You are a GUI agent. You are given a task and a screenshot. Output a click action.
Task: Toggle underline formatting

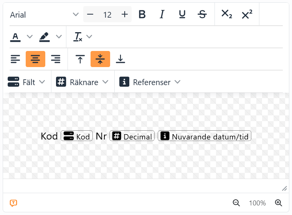(x=182, y=14)
